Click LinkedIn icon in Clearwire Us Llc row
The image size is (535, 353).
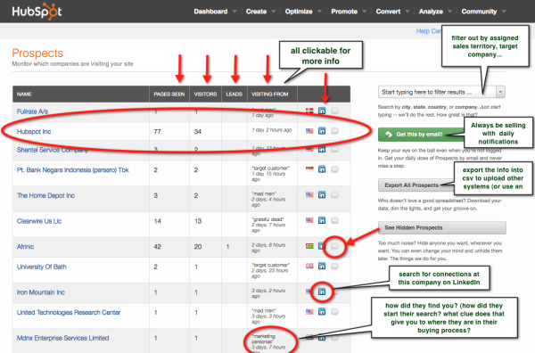pyautogui.click(x=322, y=220)
